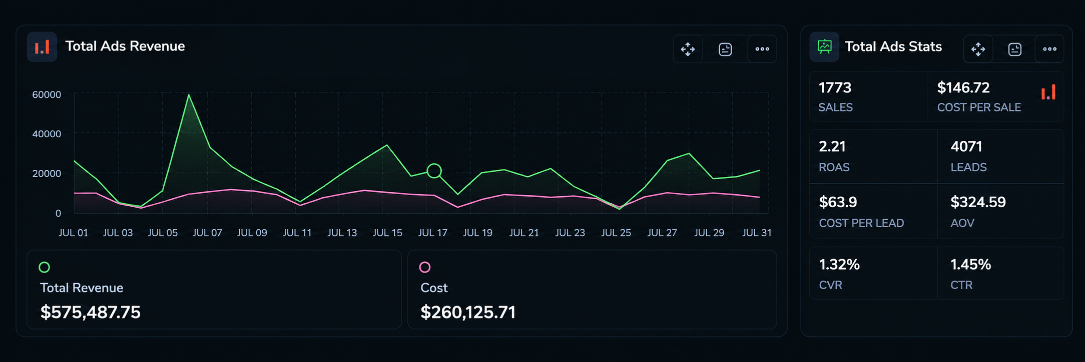1085x362 pixels.
Task: Click the 60000 y-axis label
Action: click(x=47, y=94)
